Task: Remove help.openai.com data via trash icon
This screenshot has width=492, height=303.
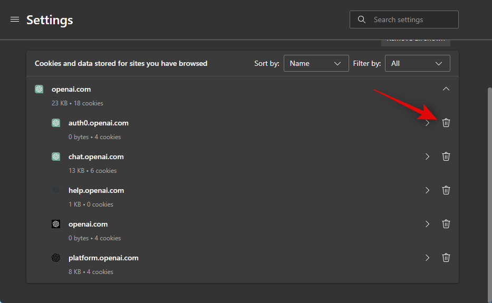Action: click(x=446, y=190)
